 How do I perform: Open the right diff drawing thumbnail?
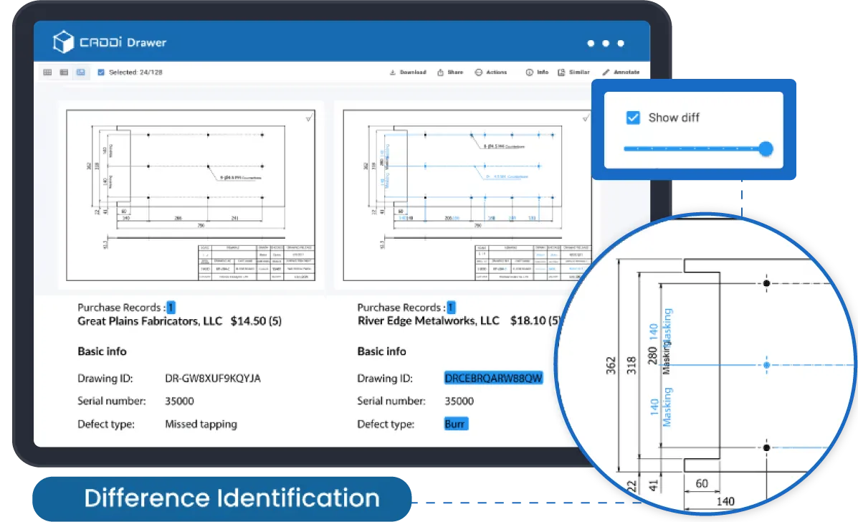467,195
